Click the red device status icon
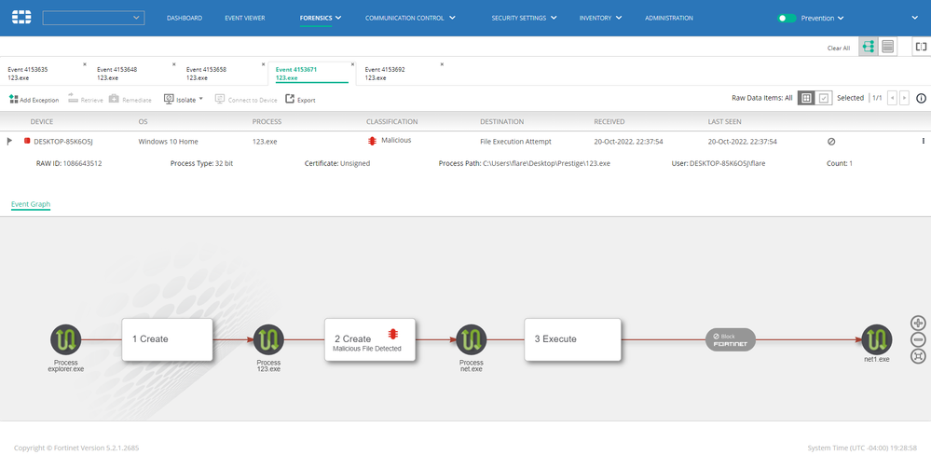The height and width of the screenshot is (455, 931). 27,141
